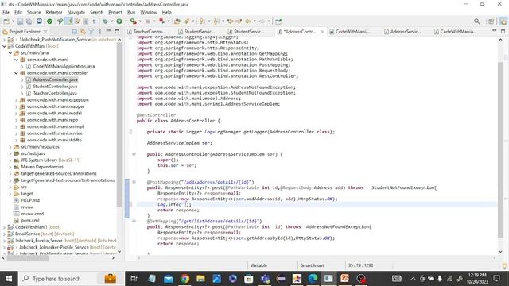
Task: Open the New wizard dropdown arrow
Action: (x=13, y=21)
